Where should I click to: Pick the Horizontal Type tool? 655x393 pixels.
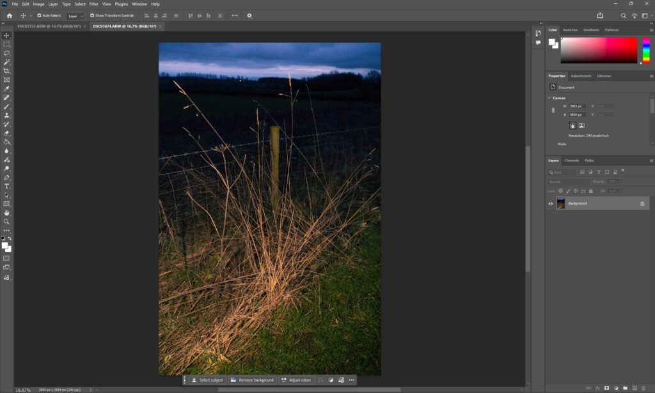click(6, 186)
